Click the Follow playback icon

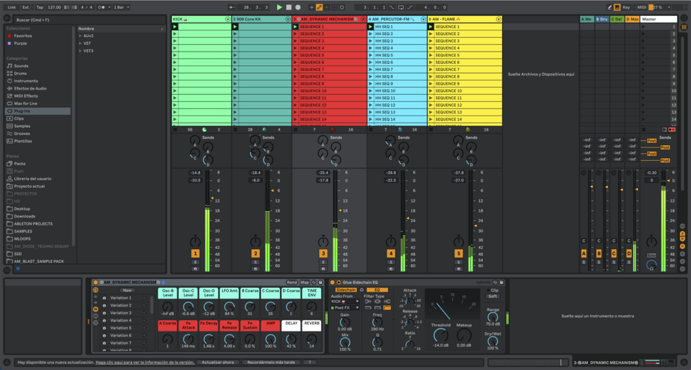tap(232, 7)
